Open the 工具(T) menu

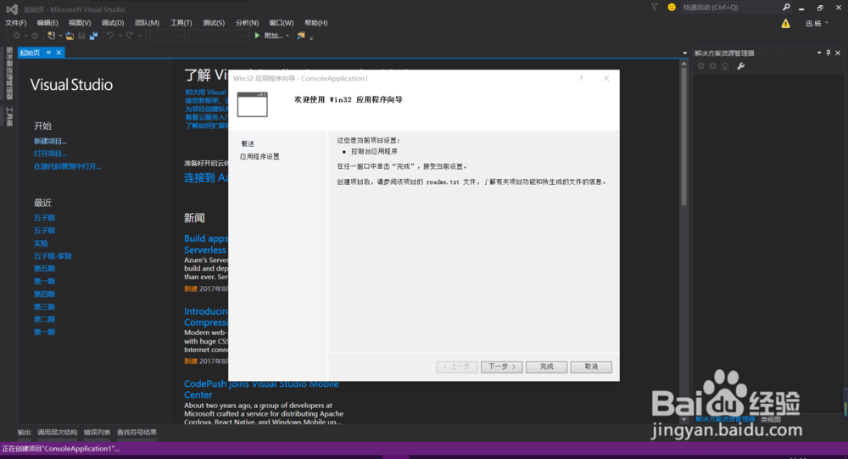[181, 23]
